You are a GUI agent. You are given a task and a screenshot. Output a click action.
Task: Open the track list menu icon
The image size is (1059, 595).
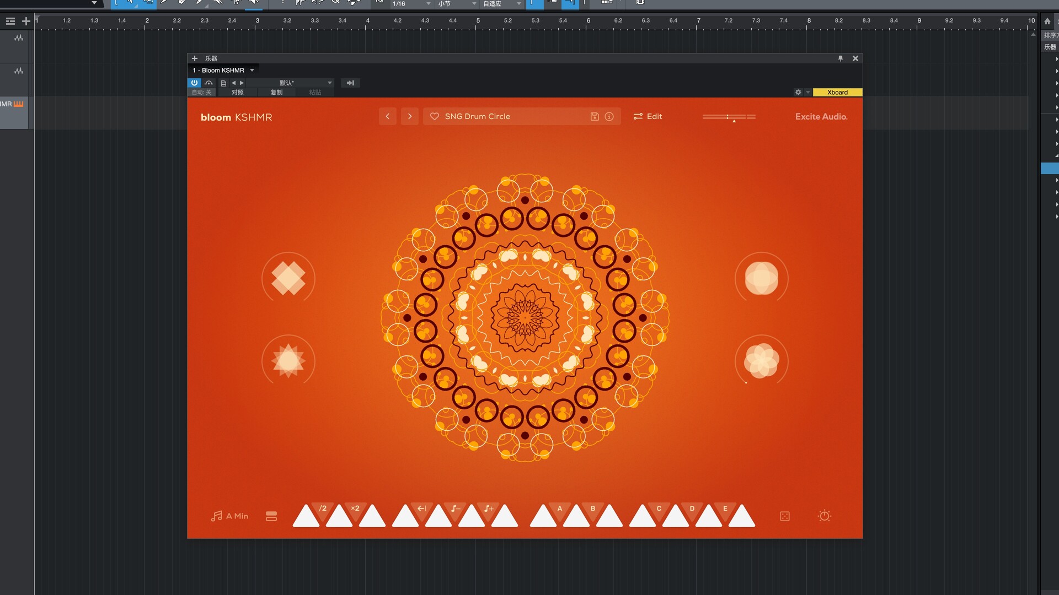click(x=10, y=21)
